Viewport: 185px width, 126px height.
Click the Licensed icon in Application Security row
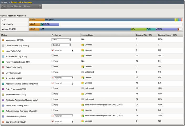coord(83,56)
